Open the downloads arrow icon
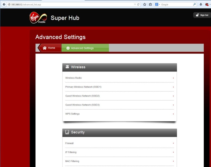 201,4
